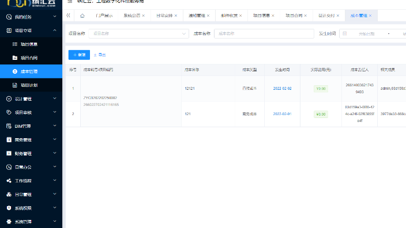Switch to the 系统公告 tab
This screenshot has height=228, width=406.
tap(132, 16)
